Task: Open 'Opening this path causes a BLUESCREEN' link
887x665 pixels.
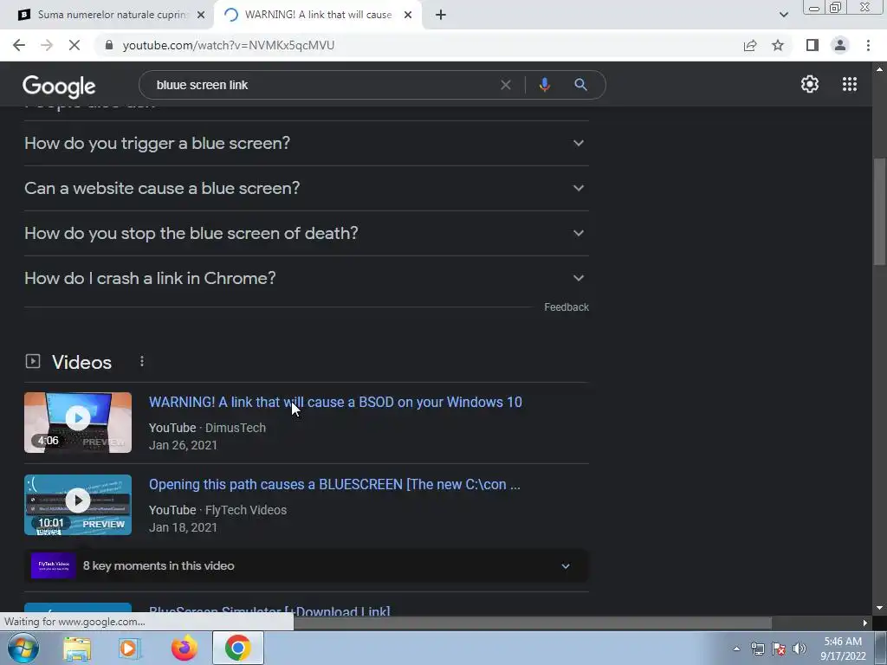Action: pos(334,485)
